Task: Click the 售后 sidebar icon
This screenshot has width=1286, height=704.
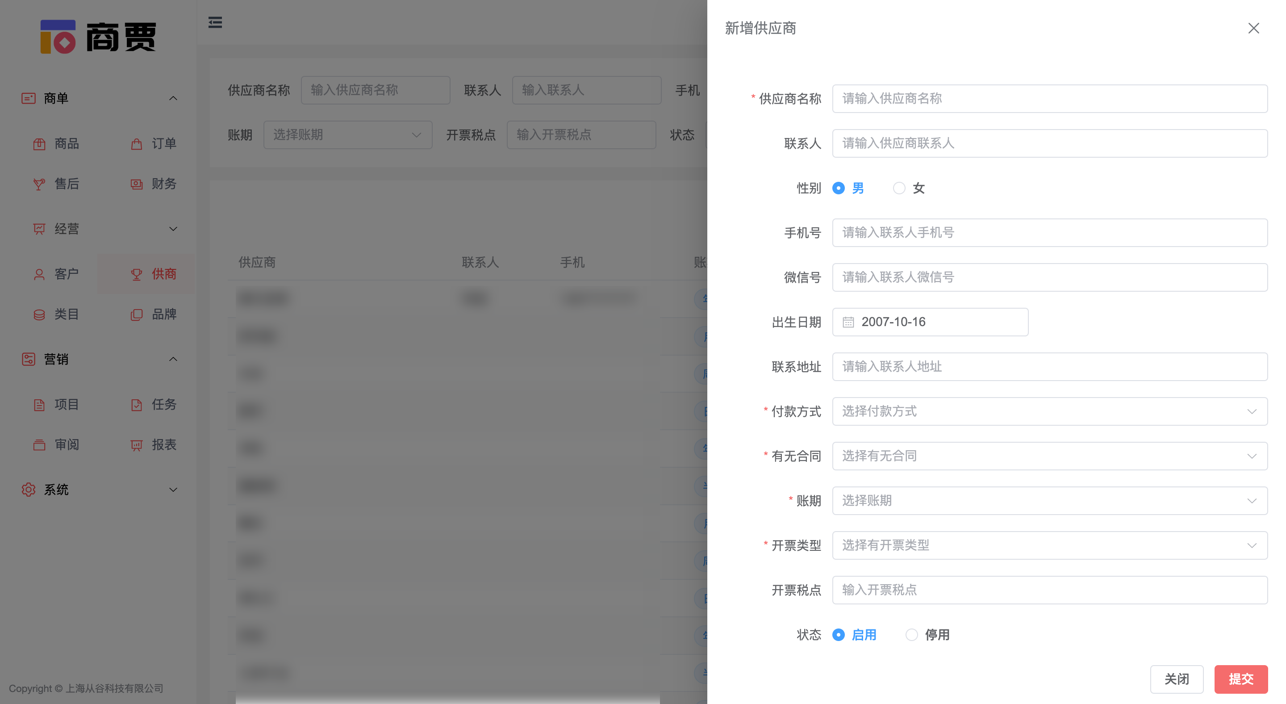Action: tap(40, 184)
